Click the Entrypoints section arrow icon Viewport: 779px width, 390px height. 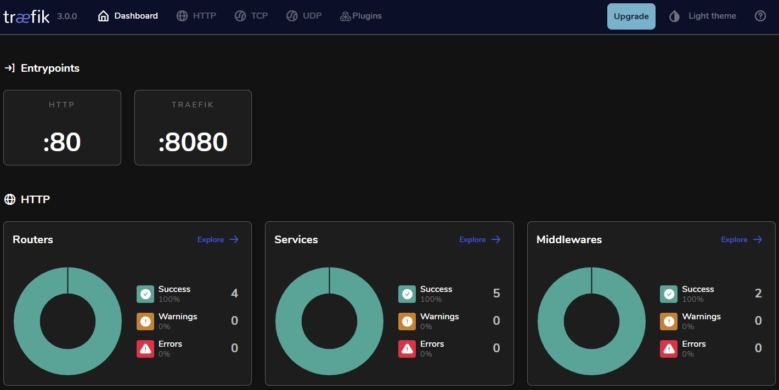pyautogui.click(x=9, y=68)
